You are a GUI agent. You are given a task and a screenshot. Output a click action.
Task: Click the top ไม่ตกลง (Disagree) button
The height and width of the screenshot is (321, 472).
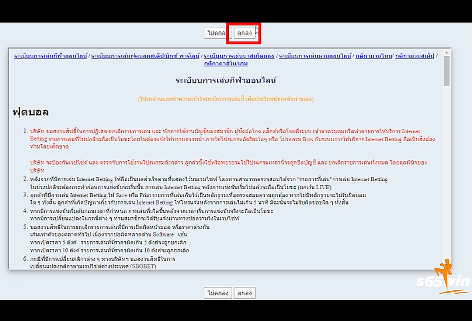[218, 33]
